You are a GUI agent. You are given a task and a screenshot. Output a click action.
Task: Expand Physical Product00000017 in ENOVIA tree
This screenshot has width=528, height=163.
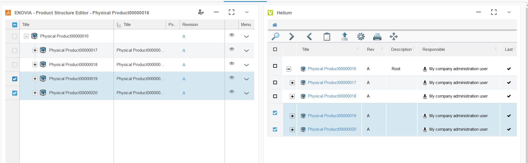click(35, 50)
